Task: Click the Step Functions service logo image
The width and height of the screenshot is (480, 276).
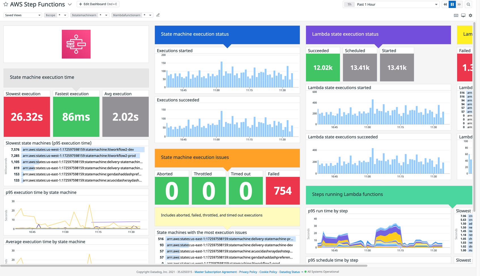Action: pos(76,44)
